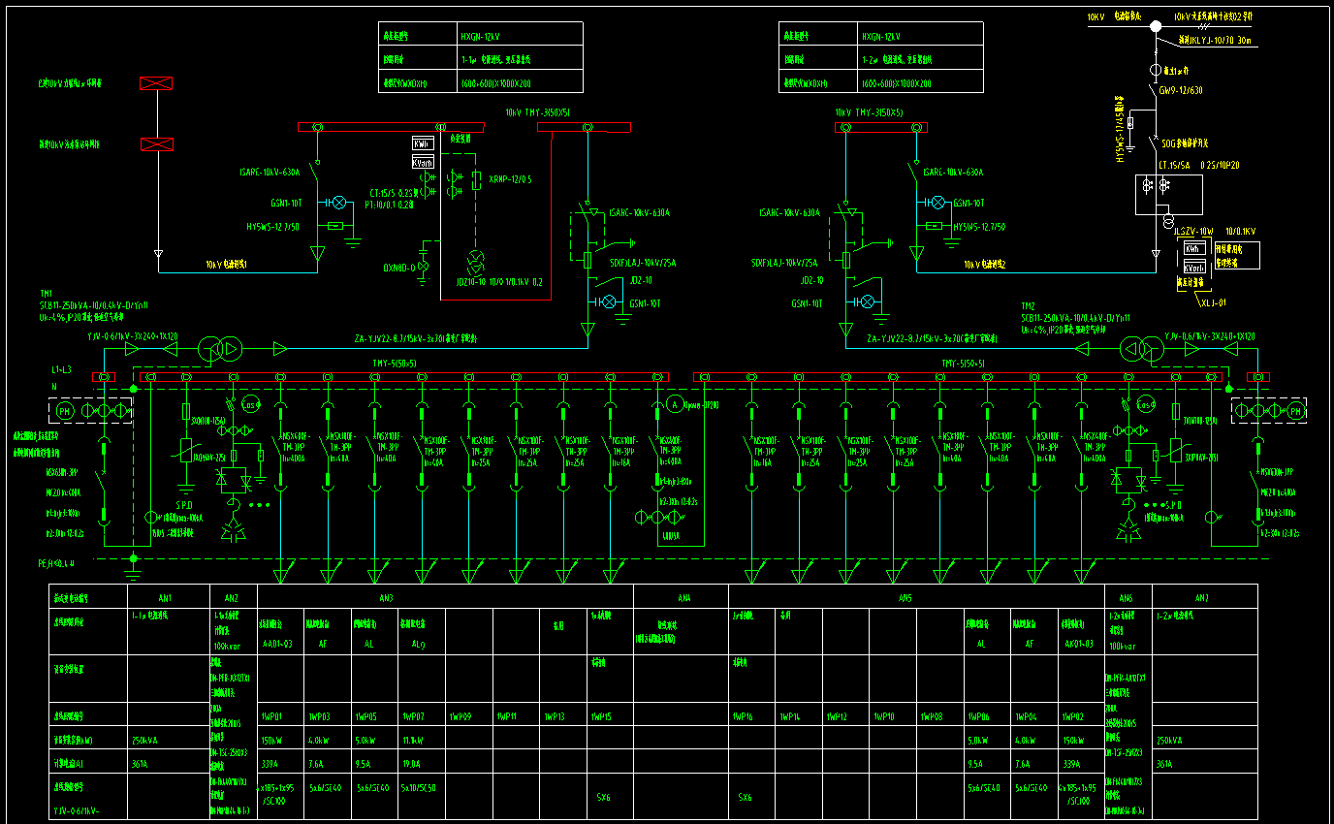This screenshot has height=824, width=1334.
Task: Click the lower red crossed-box symbol
Action: 156,144
